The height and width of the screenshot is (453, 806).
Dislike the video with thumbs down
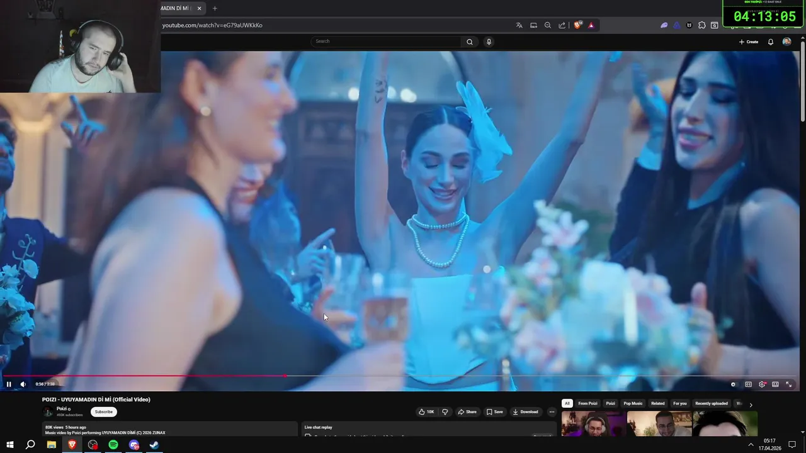pyautogui.click(x=445, y=412)
